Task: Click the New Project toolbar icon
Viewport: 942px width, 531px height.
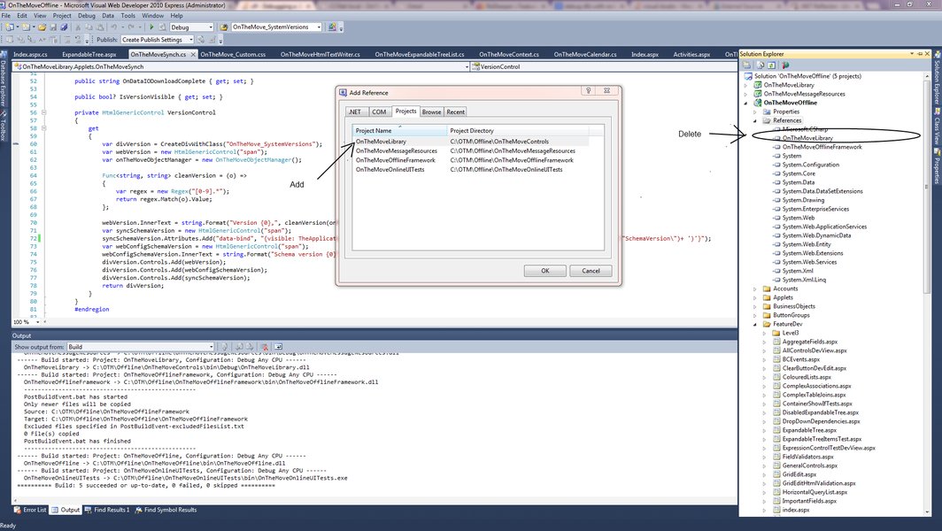Action: [9, 27]
